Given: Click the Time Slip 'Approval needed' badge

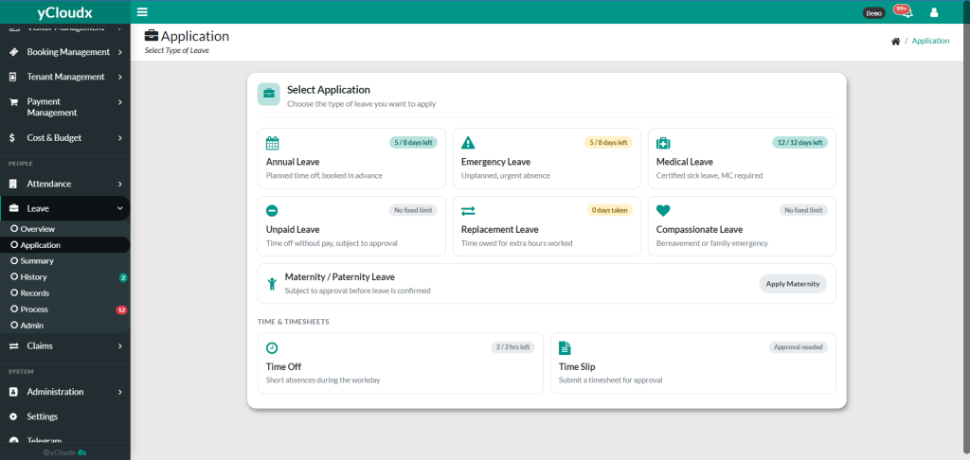Looking at the screenshot, I should pyautogui.click(x=798, y=347).
